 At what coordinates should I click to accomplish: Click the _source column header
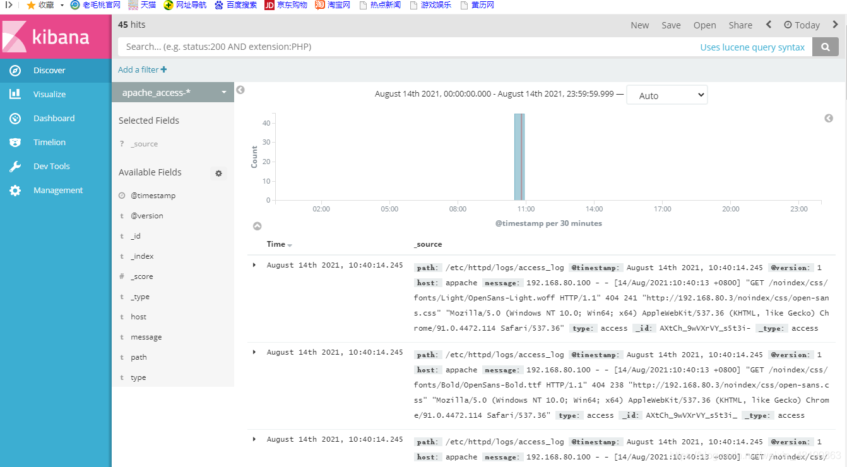point(428,244)
